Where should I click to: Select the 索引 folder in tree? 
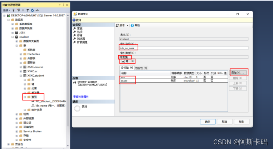click(34, 97)
